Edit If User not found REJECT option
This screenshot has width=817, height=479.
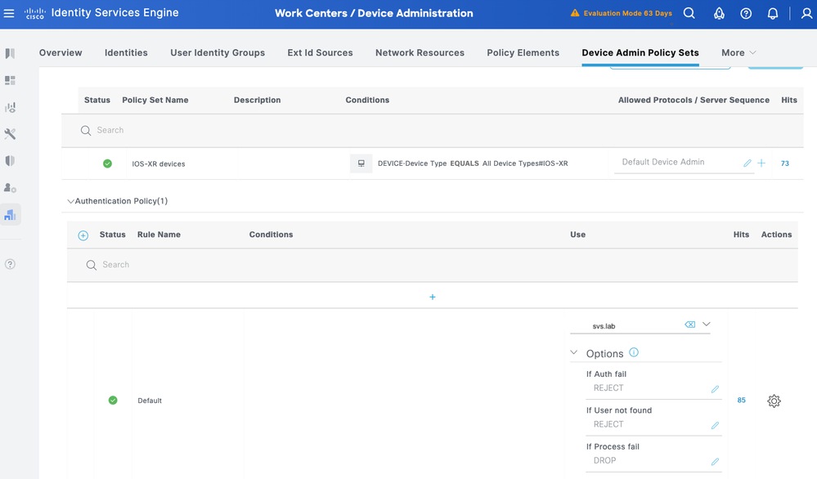point(715,425)
